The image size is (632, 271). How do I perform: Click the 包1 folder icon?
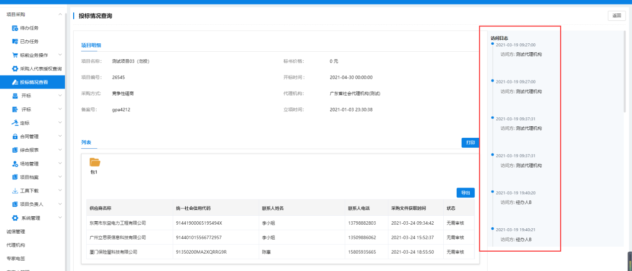coord(95,163)
